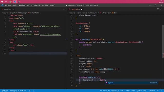
Task: Click resource in the _styles.scss breadcrumb
Action: (x=72, y=13)
